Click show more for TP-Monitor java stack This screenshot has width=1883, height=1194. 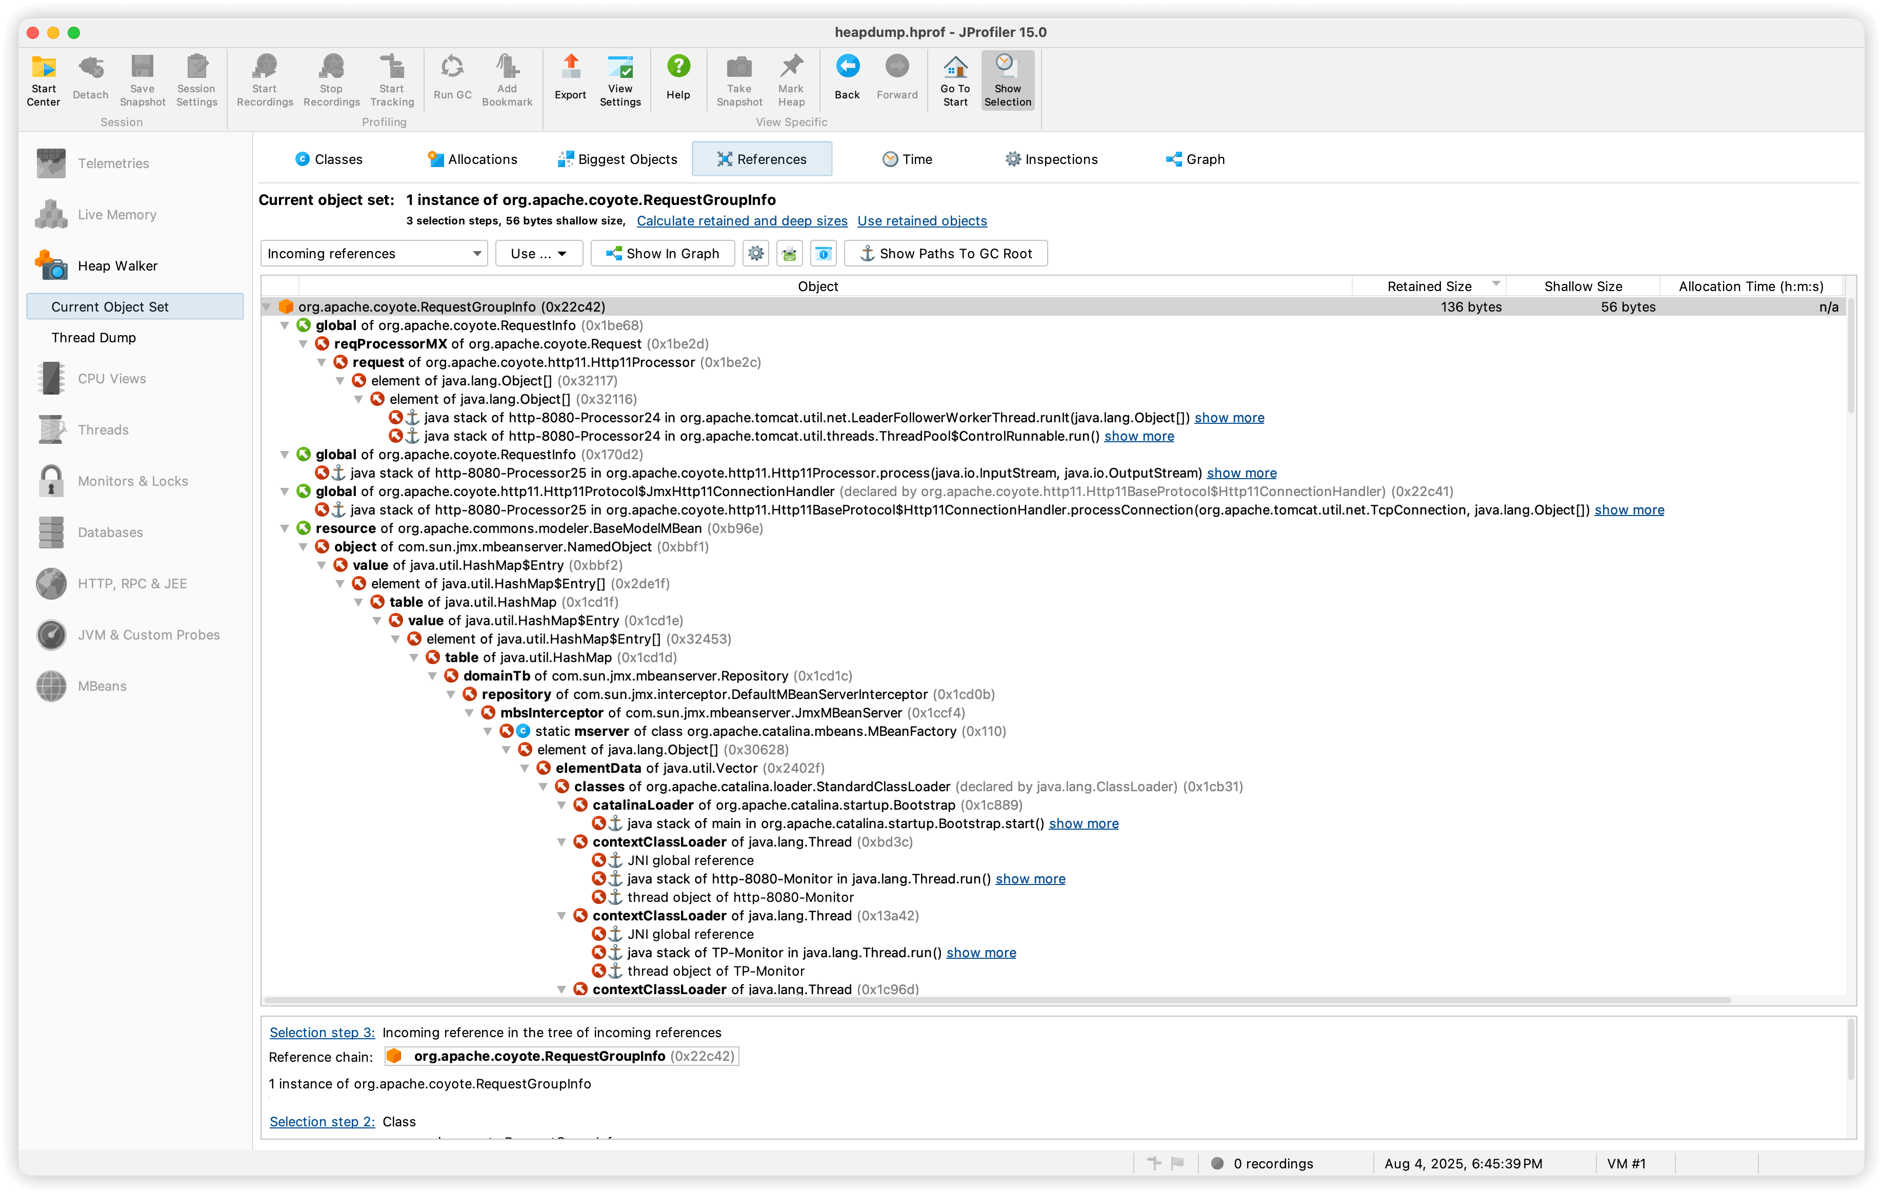(x=981, y=953)
